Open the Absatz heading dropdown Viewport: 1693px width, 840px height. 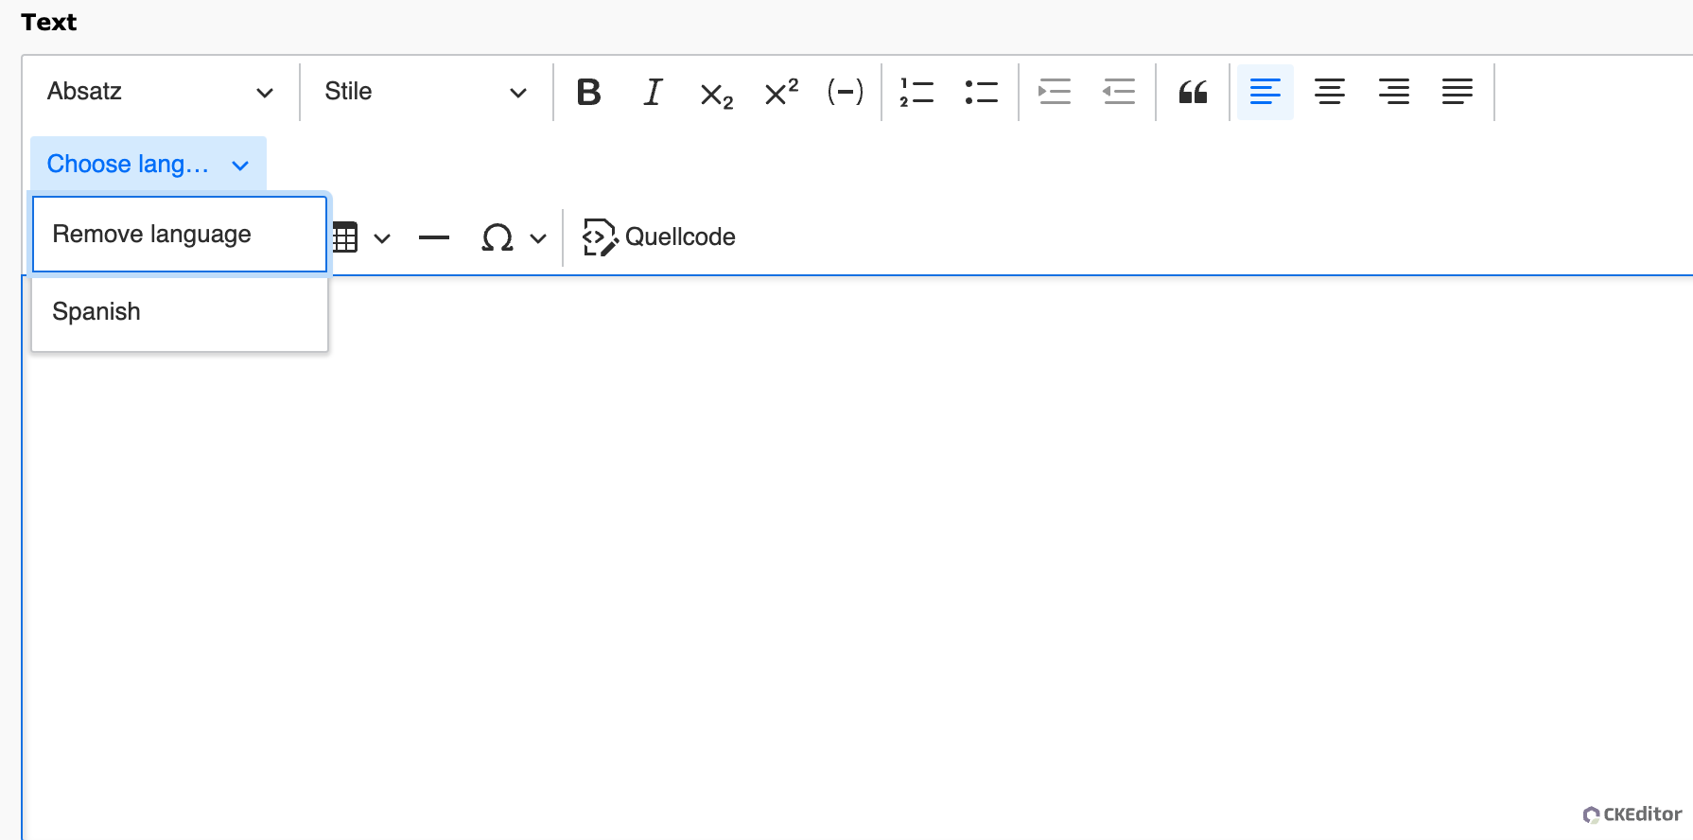pos(160,92)
